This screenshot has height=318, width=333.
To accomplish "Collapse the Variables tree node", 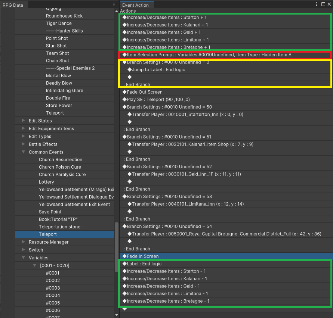I will coord(24,258).
